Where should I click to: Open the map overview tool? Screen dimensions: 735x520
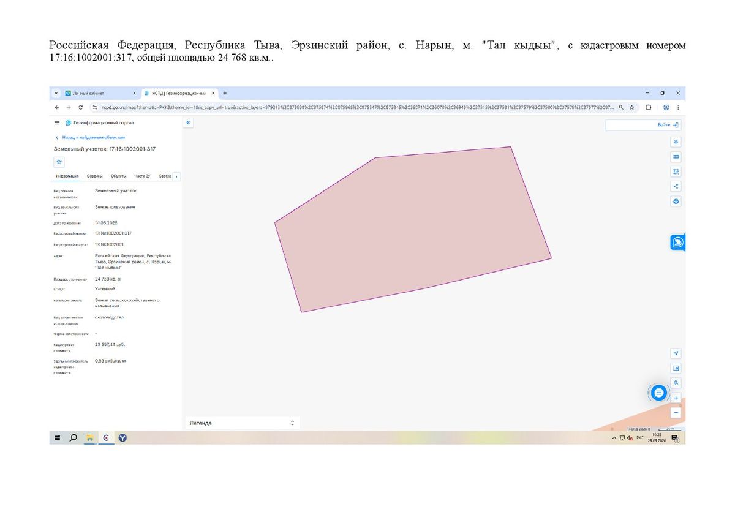click(x=676, y=368)
